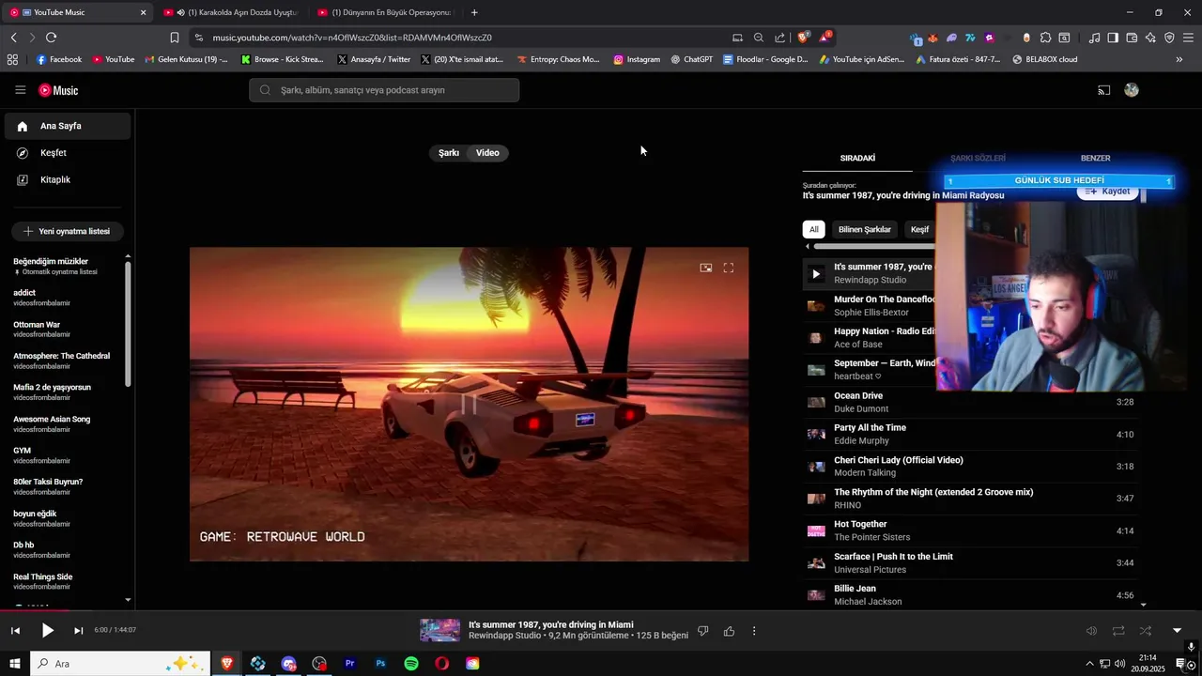This screenshot has width=1202, height=676.
Task: Skip to the next track
Action: click(x=79, y=631)
